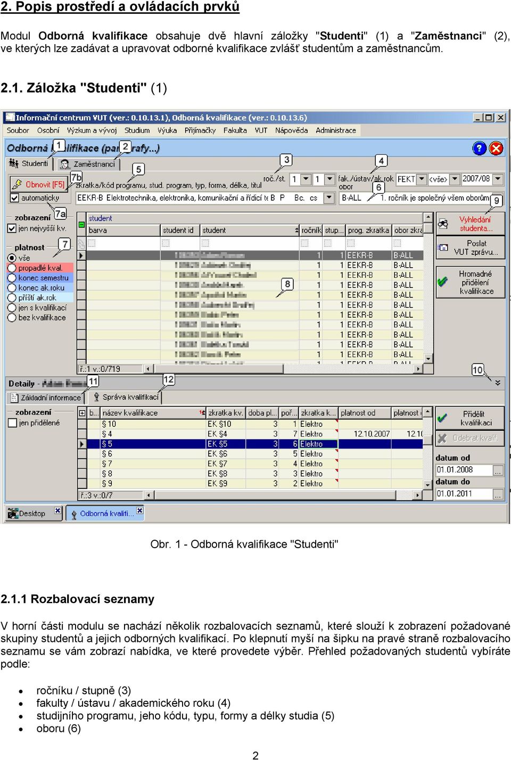Click the student id column header
The width and height of the screenshot is (511, 760).
pos(180,230)
